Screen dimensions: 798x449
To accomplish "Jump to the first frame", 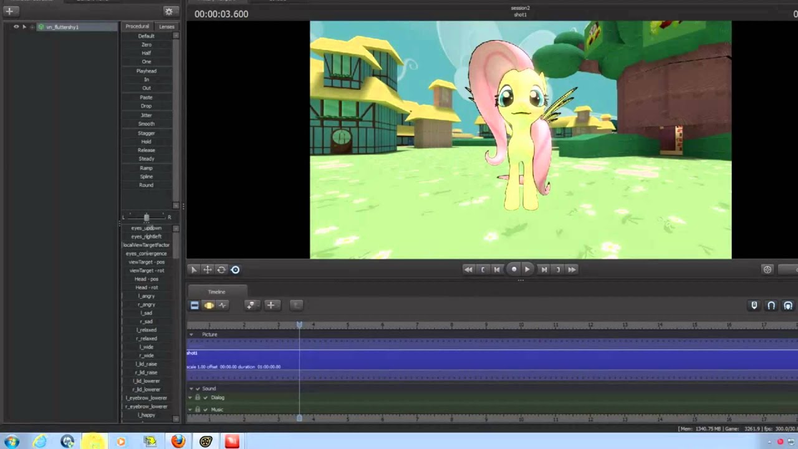I will (x=468, y=269).
